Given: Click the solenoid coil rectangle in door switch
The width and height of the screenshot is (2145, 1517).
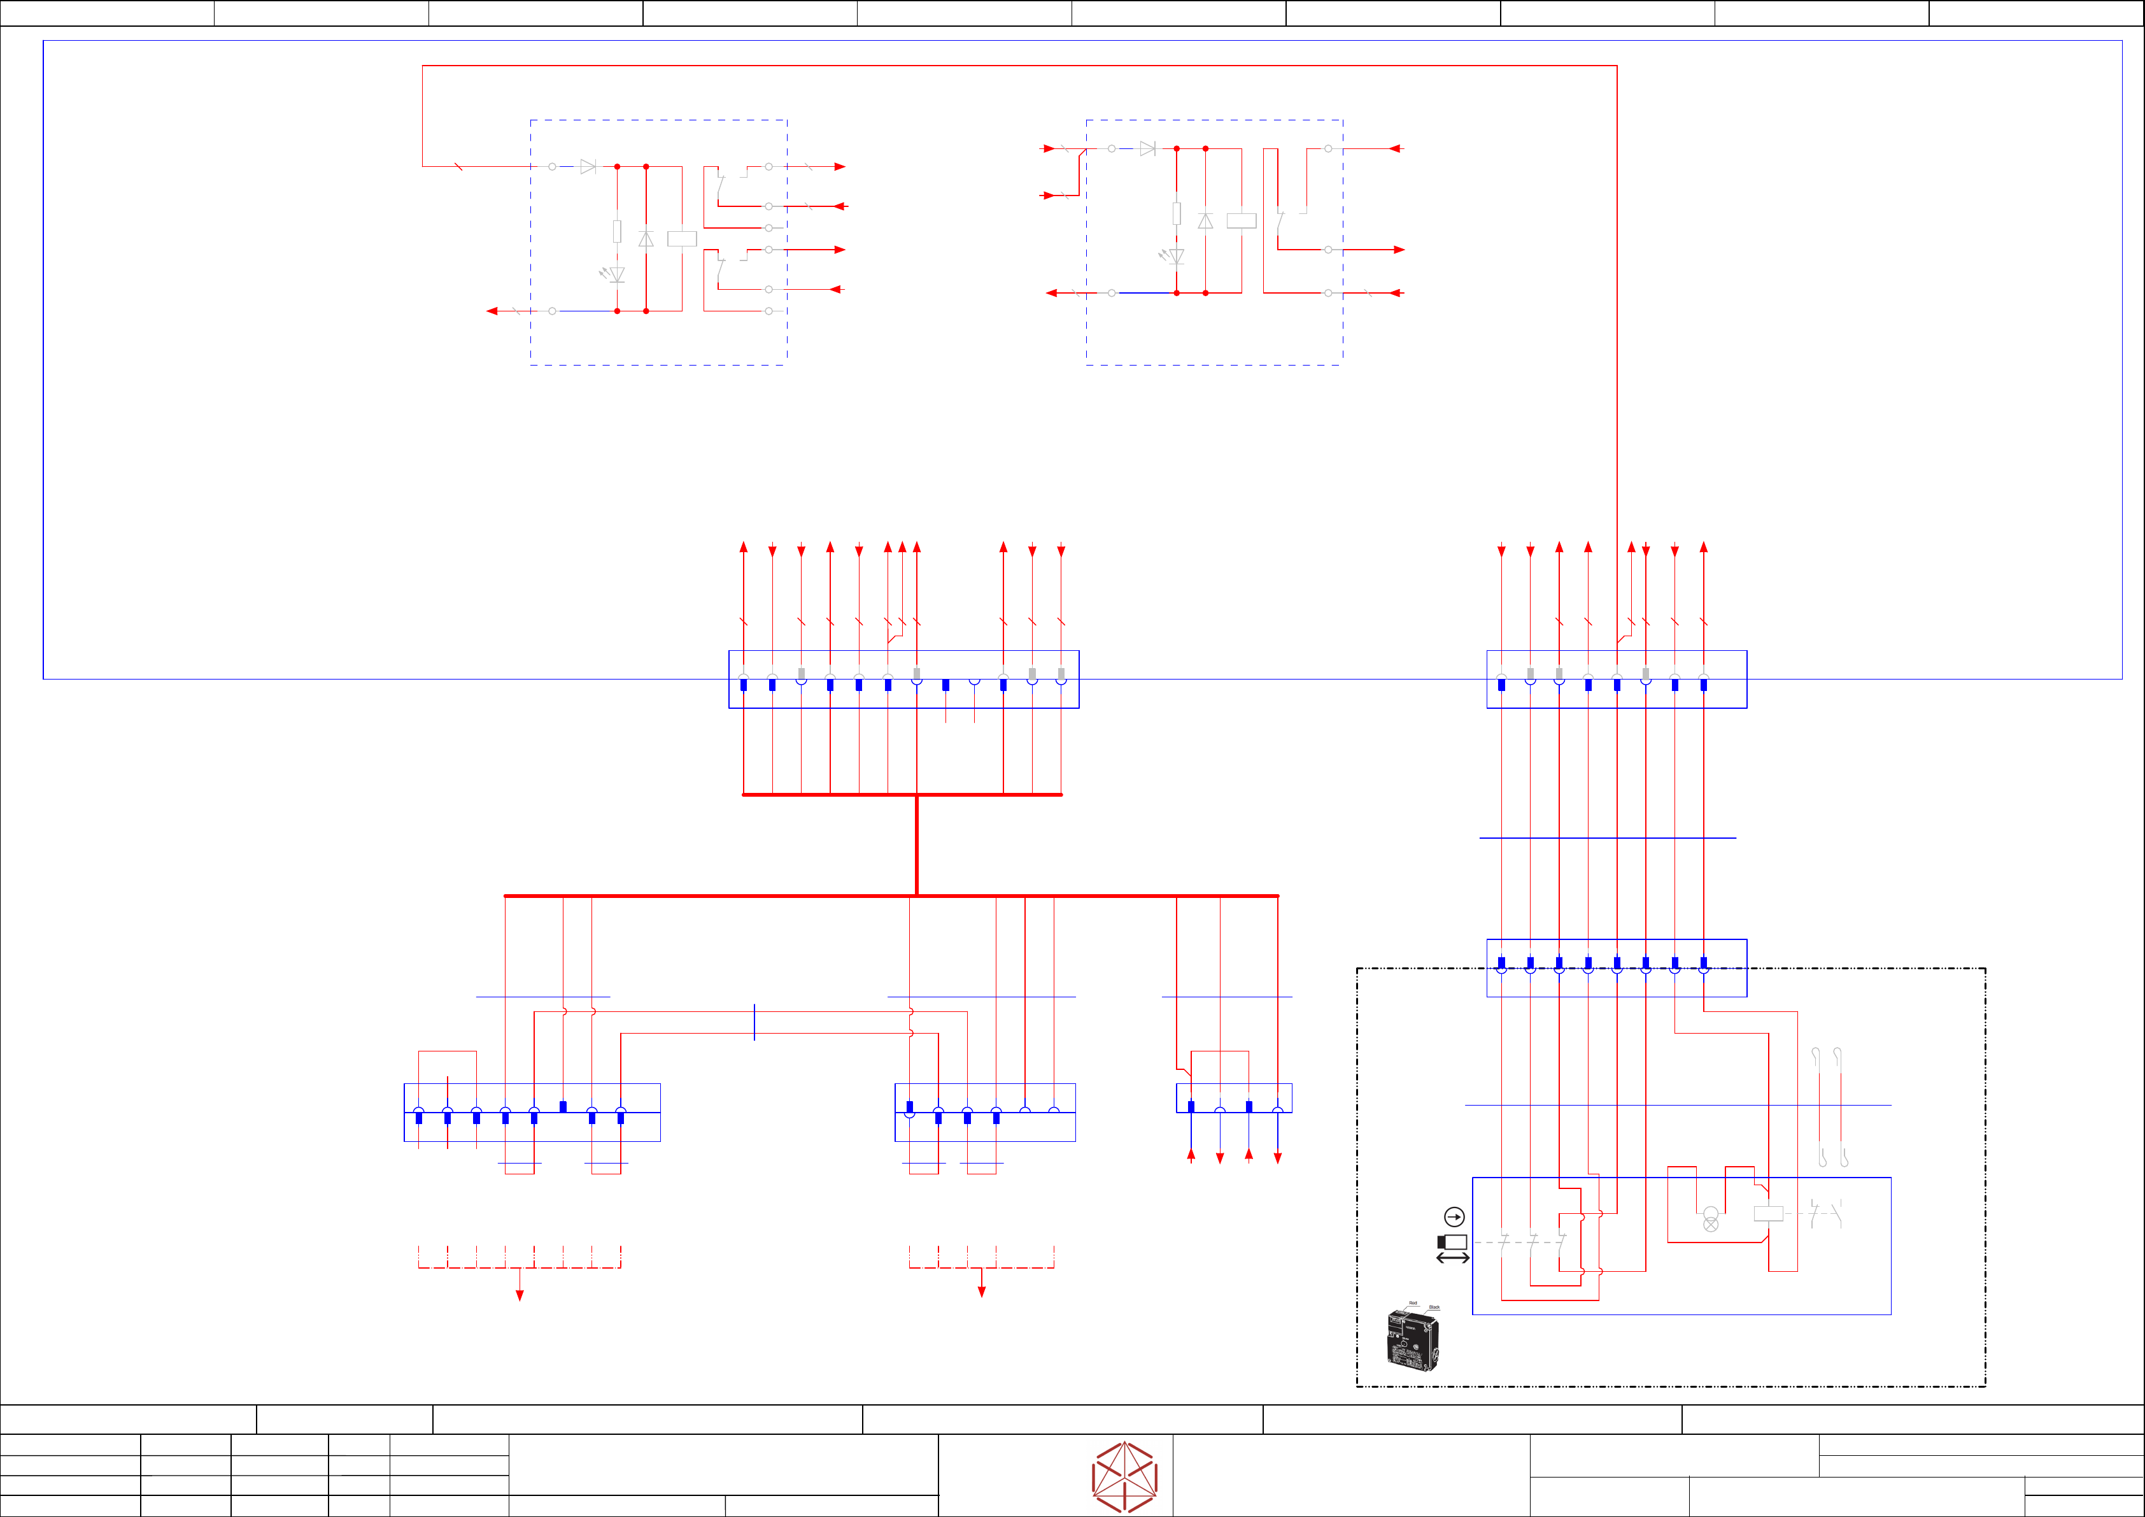Looking at the screenshot, I should point(1769,1214).
